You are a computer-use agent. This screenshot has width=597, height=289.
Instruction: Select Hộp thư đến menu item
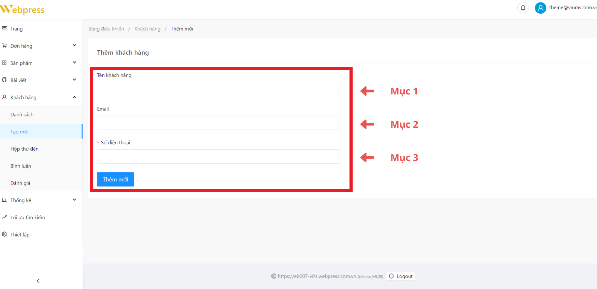coord(24,149)
